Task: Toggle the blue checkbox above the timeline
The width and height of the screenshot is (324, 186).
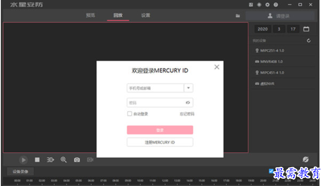Action: pyautogui.click(x=271, y=171)
